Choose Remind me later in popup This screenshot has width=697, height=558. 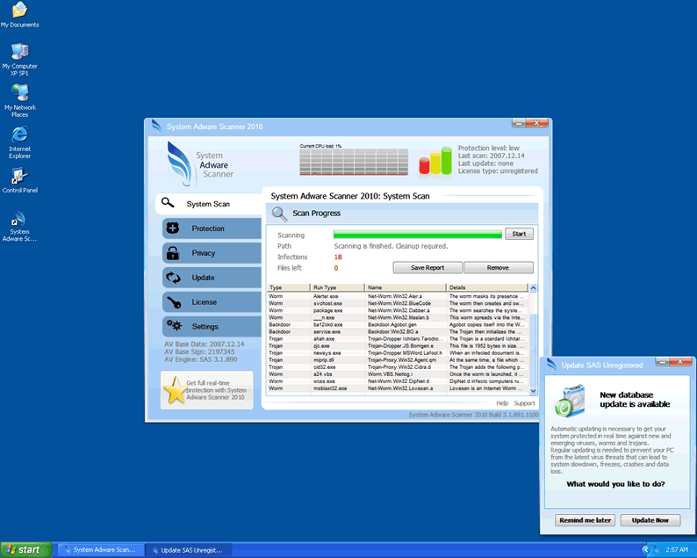click(x=585, y=520)
